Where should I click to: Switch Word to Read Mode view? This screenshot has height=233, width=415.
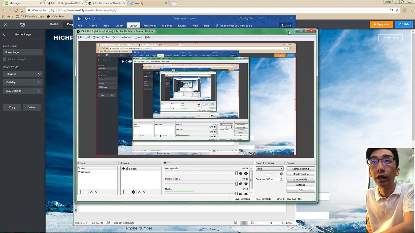(x=236, y=223)
